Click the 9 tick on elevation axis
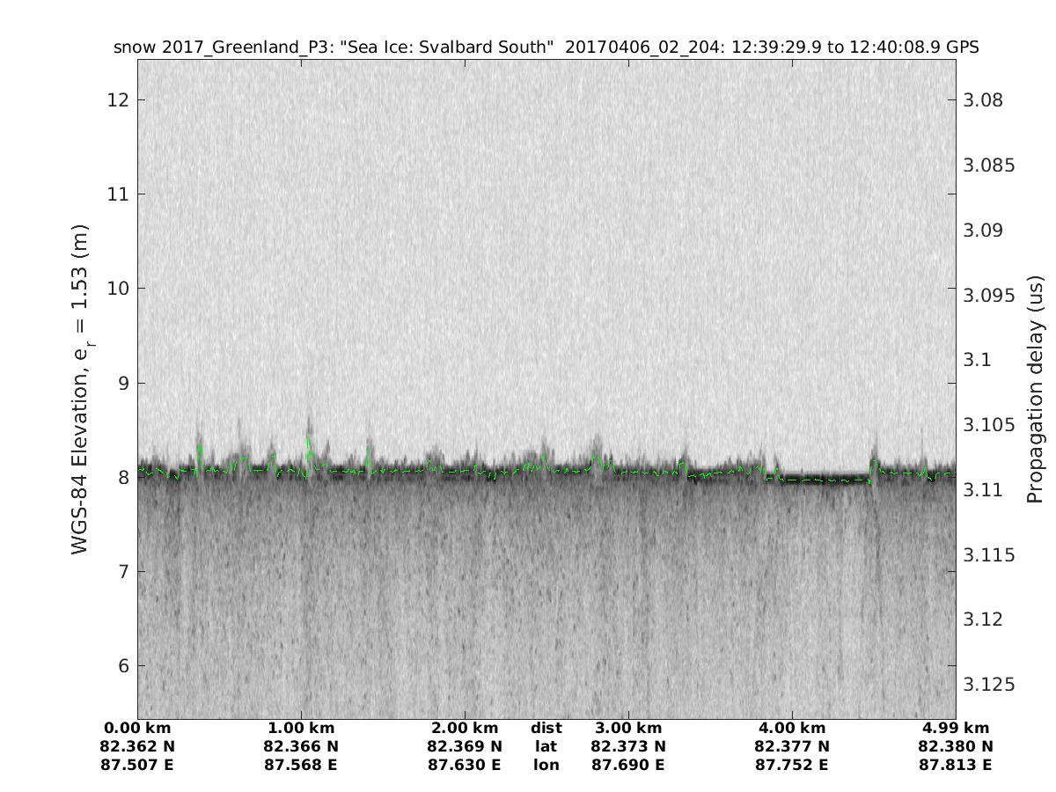The height and width of the screenshot is (792, 1056). [122, 383]
